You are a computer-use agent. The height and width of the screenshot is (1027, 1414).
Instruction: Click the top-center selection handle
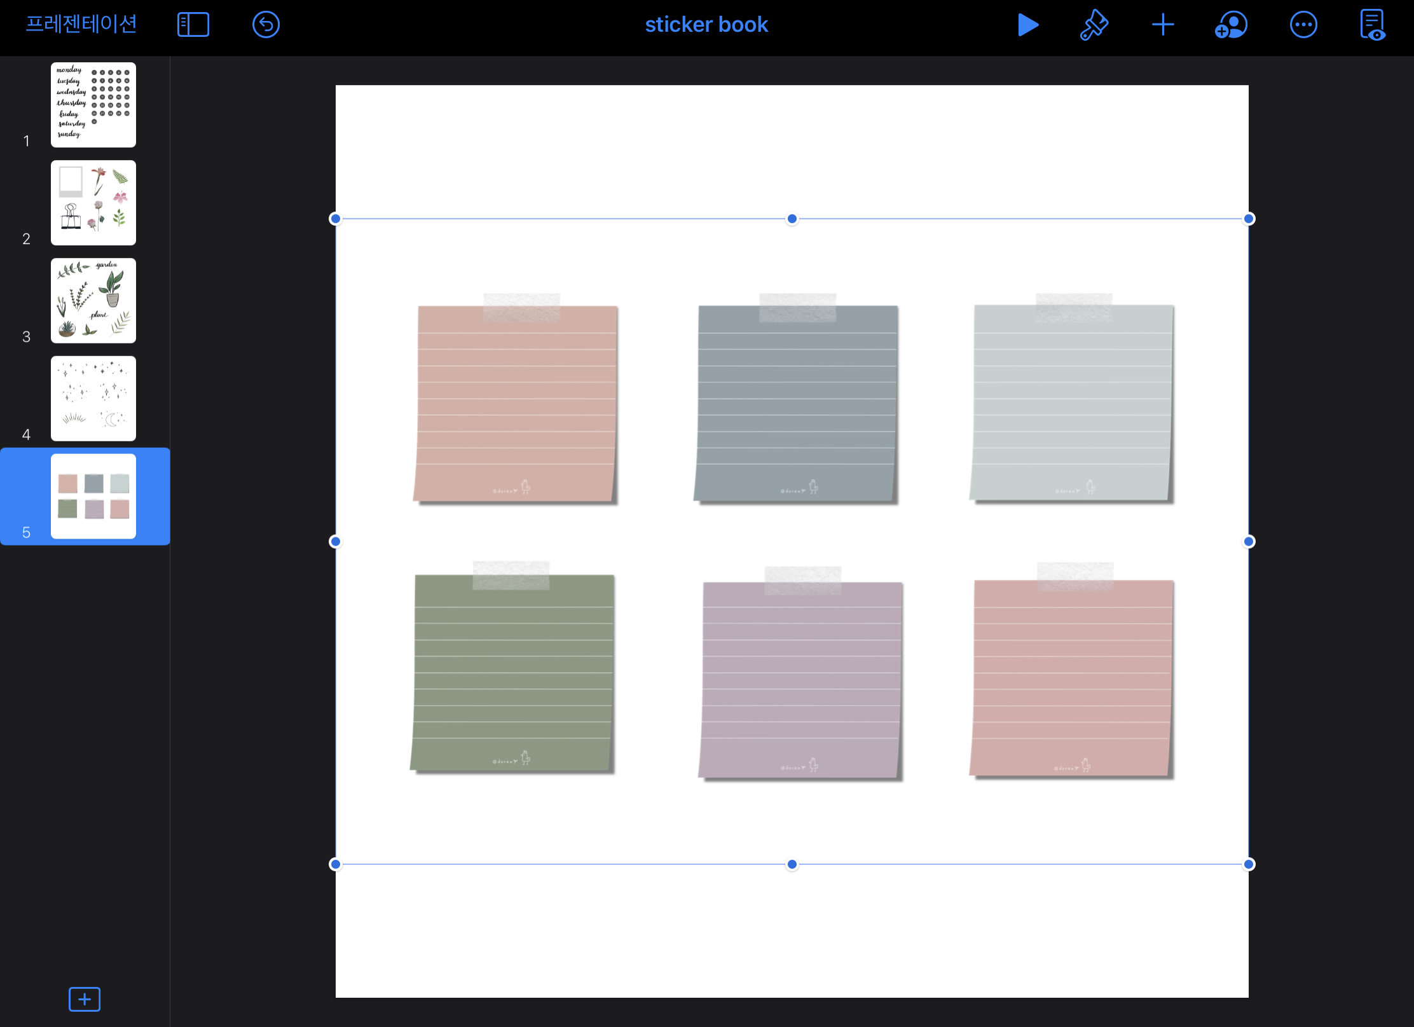point(792,219)
